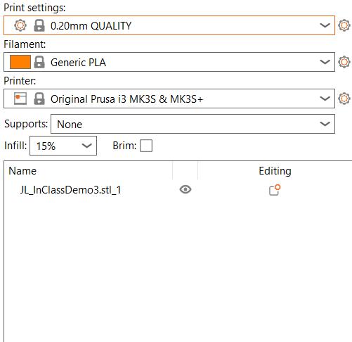Viewport: 352px width, 342px height.
Task: Hide JL_InClassDemo3.stl_1 with eye icon
Action: pos(185,189)
